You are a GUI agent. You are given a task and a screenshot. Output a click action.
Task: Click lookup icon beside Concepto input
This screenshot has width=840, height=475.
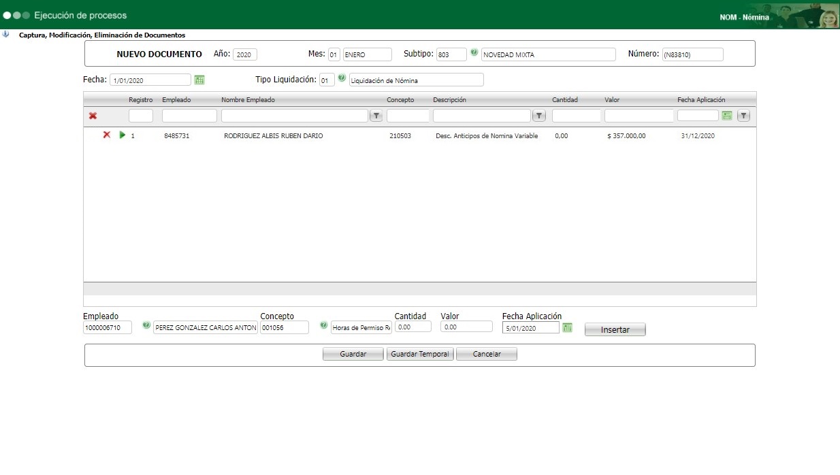click(x=323, y=326)
